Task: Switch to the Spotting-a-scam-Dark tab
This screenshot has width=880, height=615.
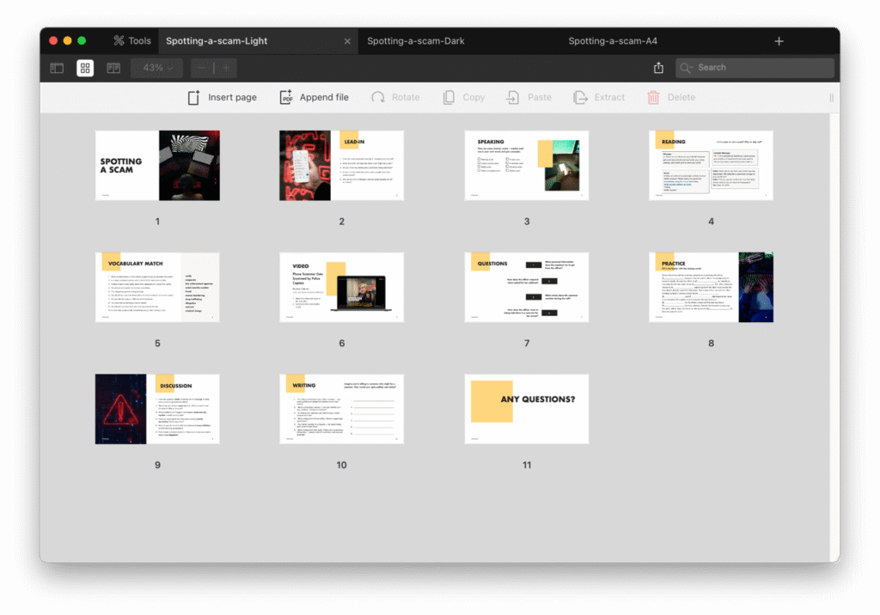Action: coord(416,41)
